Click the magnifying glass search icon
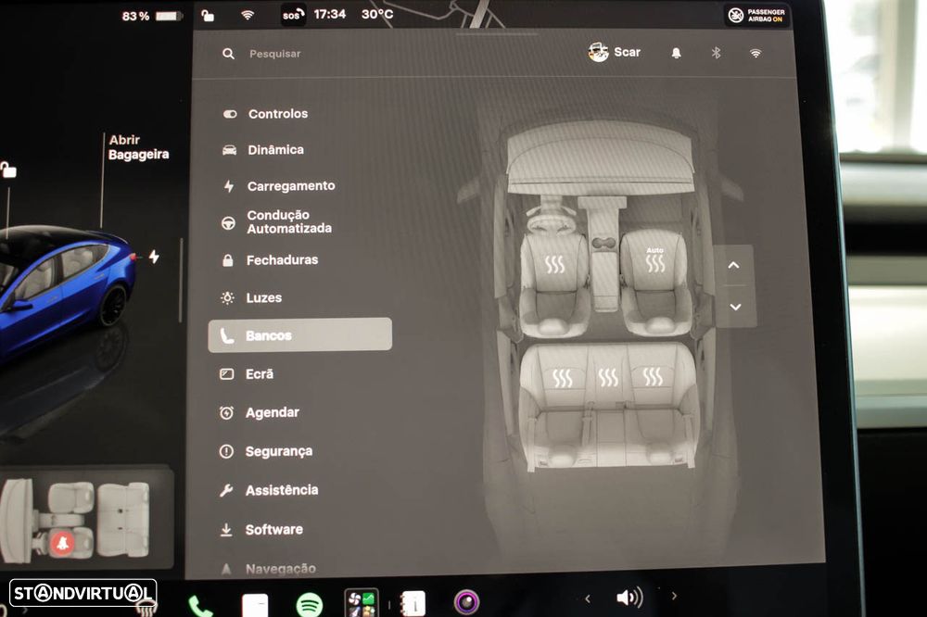 pos(228,54)
